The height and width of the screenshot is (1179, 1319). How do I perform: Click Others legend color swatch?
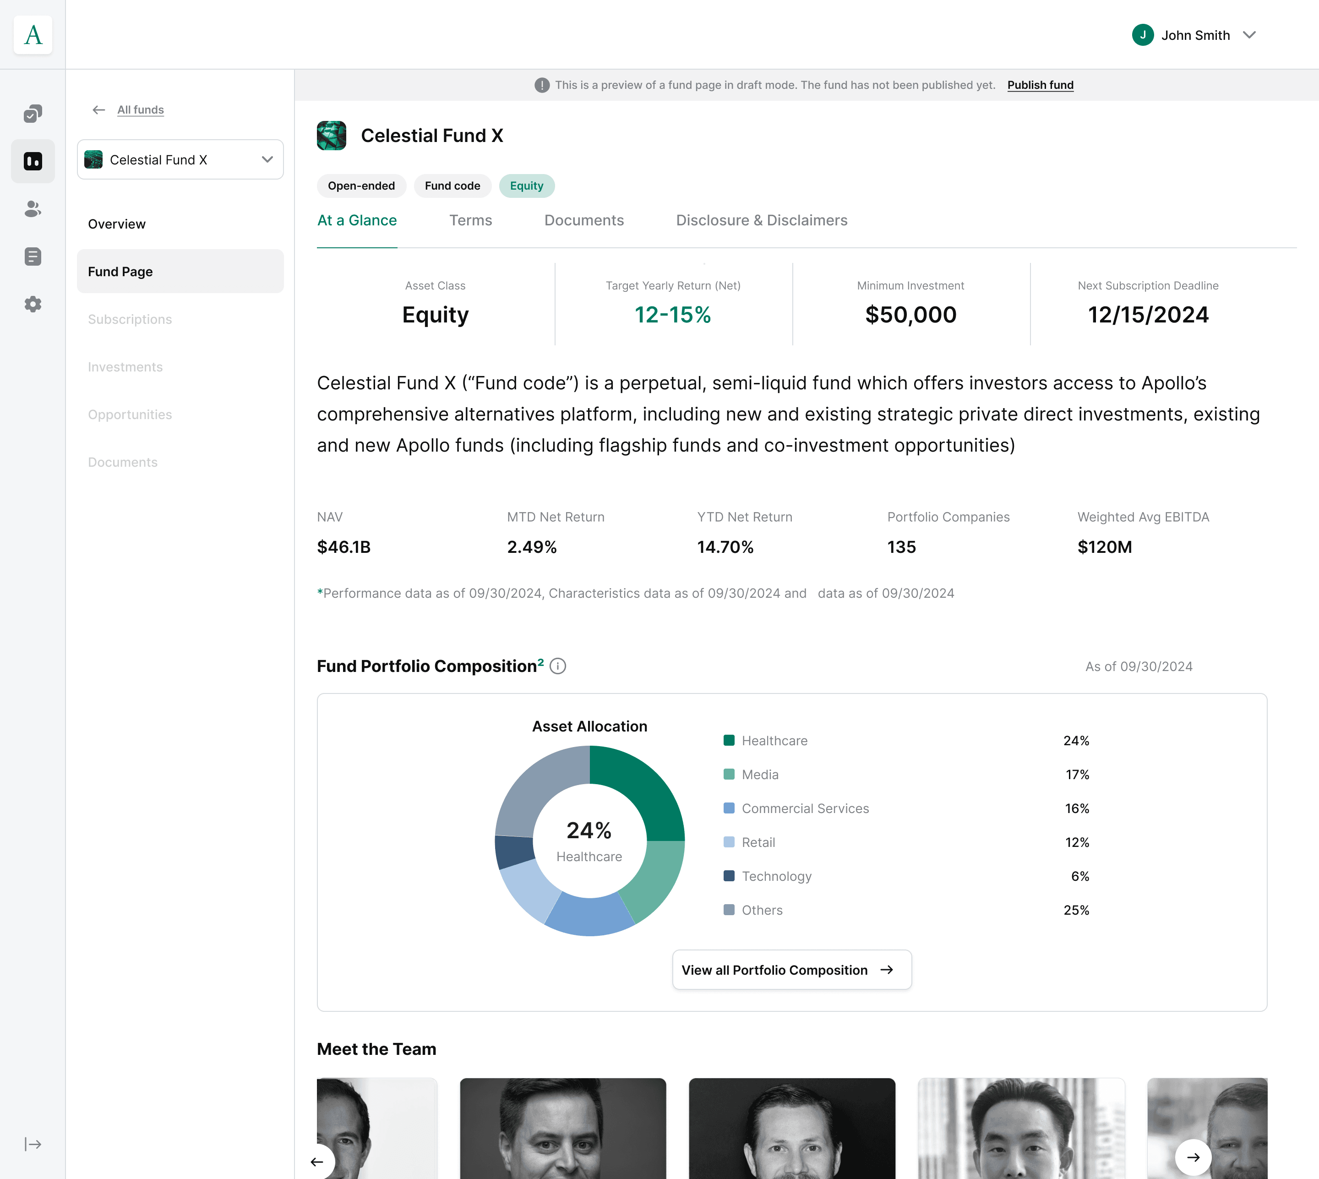point(729,910)
